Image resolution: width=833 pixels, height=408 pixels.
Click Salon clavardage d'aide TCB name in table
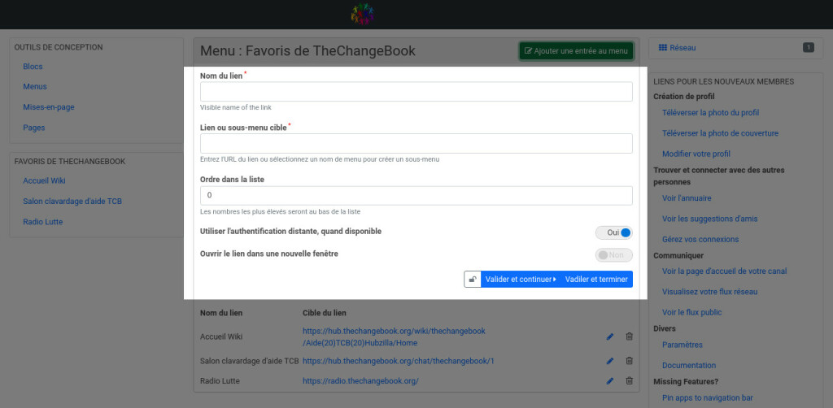click(x=250, y=361)
